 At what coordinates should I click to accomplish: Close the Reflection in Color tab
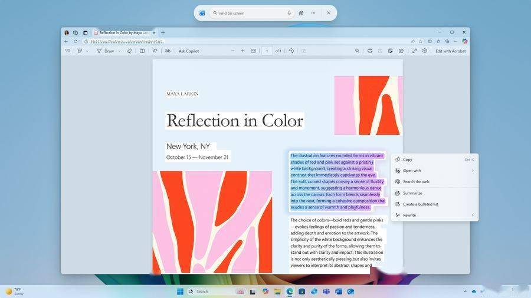pos(154,33)
